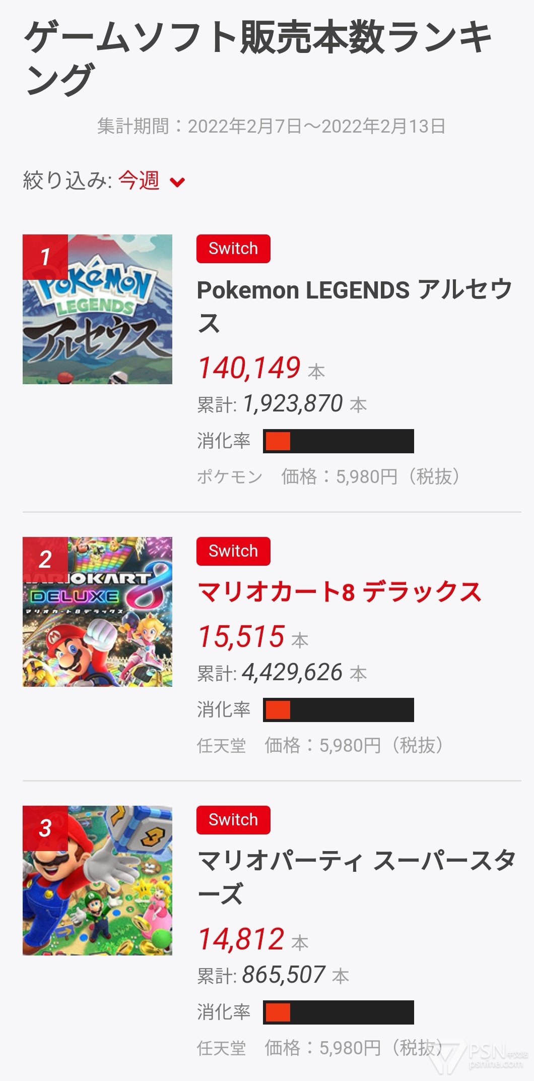Click the Switch tag above Pokemon LEGENDS

(233, 249)
